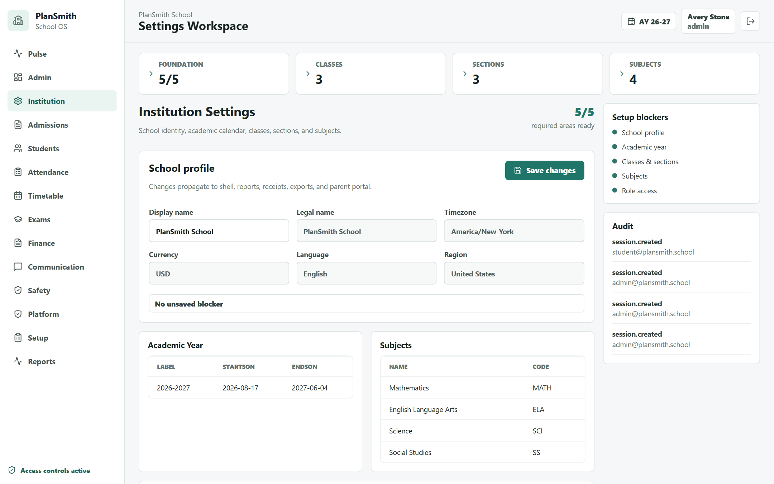The height and width of the screenshot is (484, 774).
Task: Click the MATH subject code
Action: 542,388
